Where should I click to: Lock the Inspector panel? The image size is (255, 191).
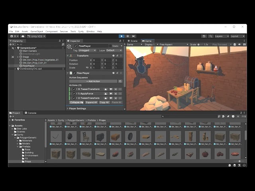120,41
